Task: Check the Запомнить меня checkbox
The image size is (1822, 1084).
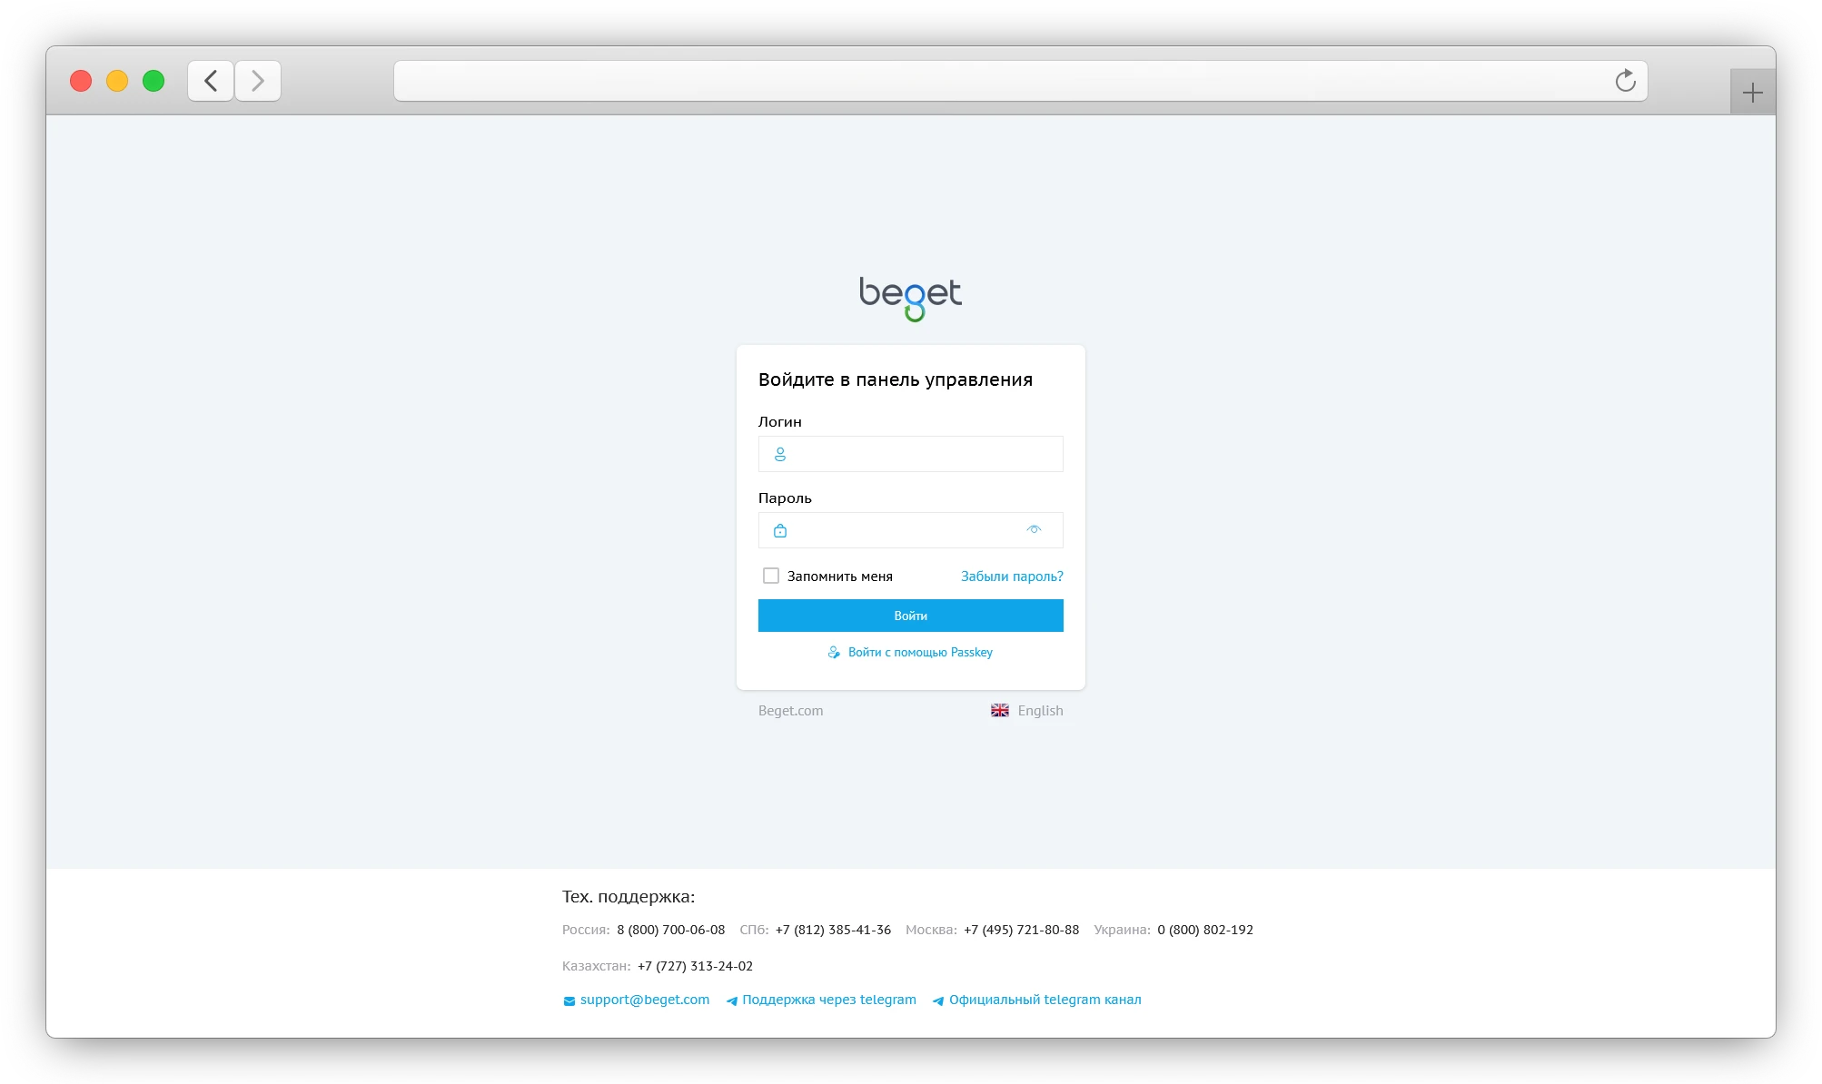Action: click(771, 576)
